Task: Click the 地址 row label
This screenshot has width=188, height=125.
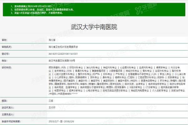Action: (x=5, y=61)
